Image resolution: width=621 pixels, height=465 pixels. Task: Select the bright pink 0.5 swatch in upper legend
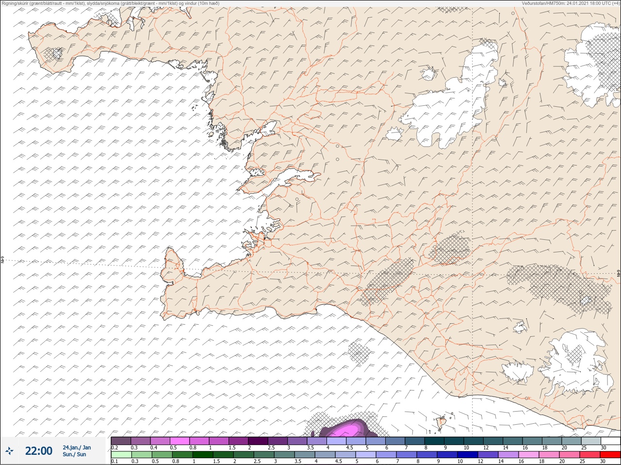pos(180,441)
